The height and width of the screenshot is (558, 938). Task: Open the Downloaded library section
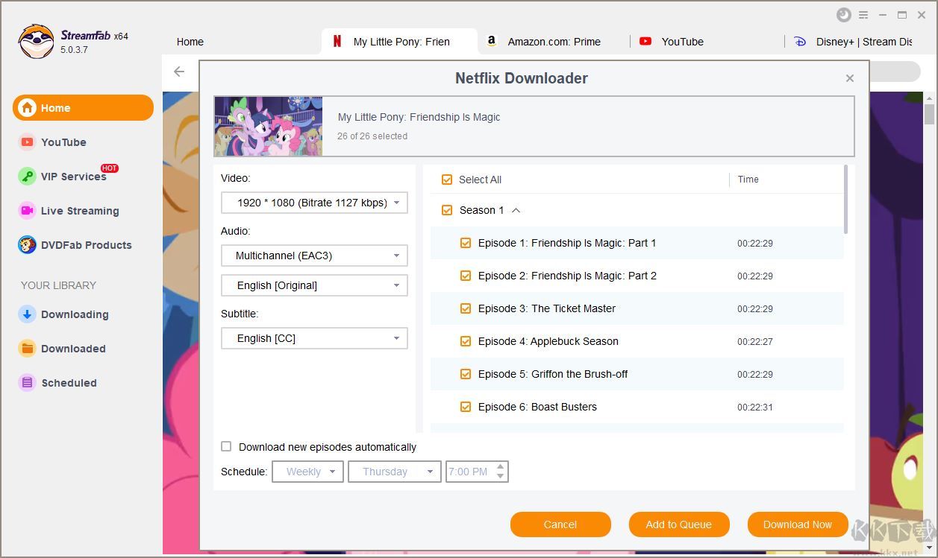[x=72, y=349]
